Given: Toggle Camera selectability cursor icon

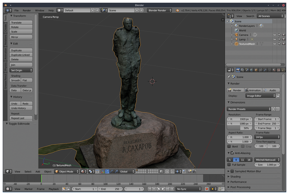Looking at the screenshot, I should click(x=279, y=35).
